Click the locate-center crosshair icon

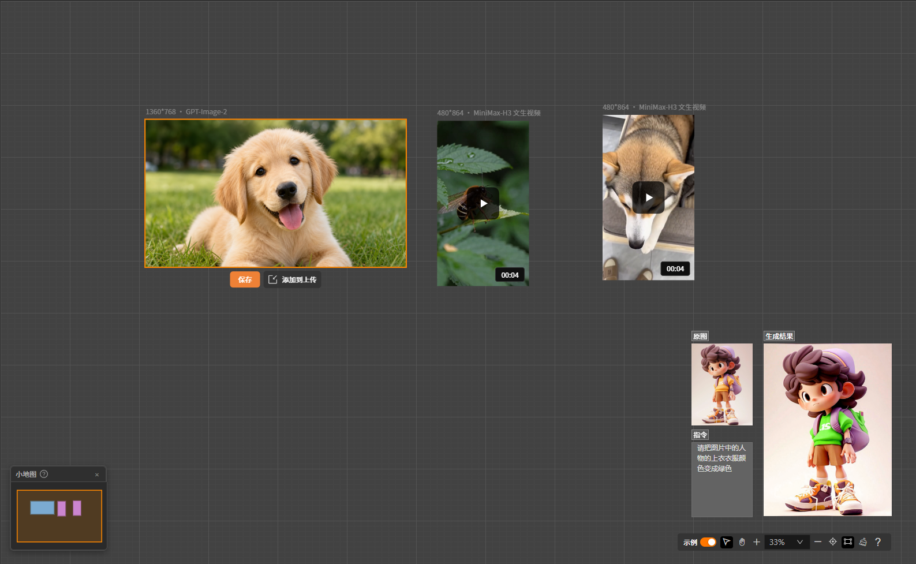point(833,542)
